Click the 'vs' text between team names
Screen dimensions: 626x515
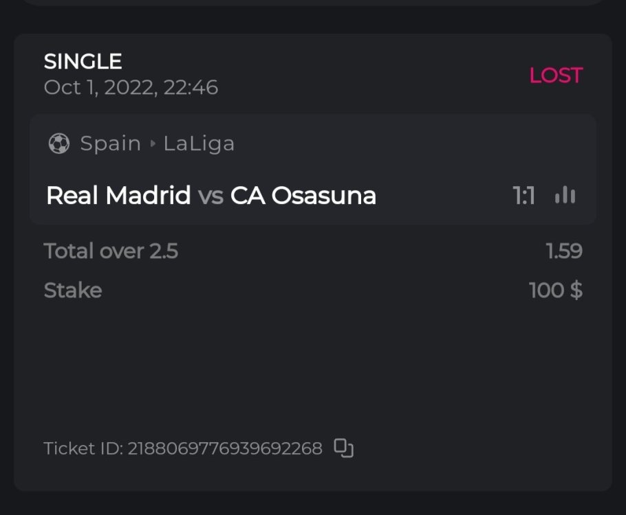[x=211, y=196]
